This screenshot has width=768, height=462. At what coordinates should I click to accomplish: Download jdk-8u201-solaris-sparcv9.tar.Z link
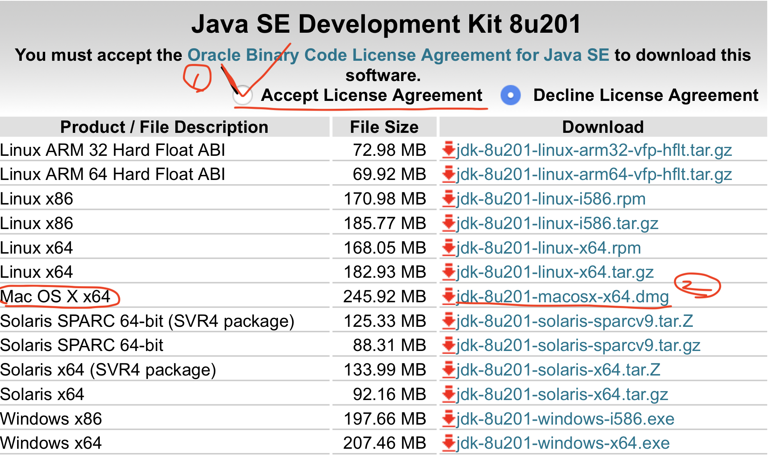click(575, 321)
